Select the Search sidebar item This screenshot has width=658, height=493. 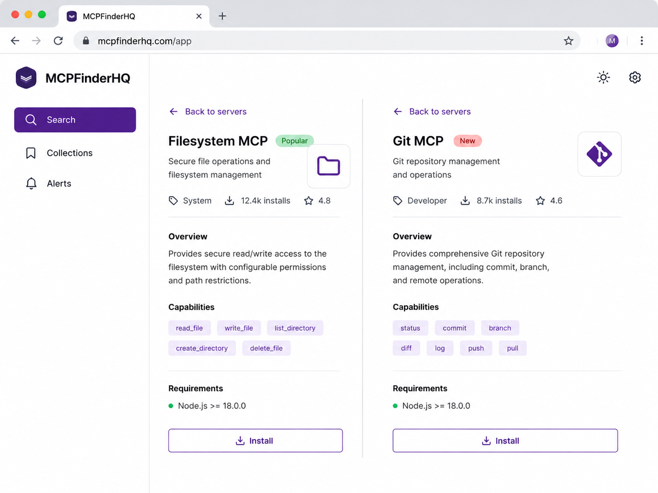(75, 120)
